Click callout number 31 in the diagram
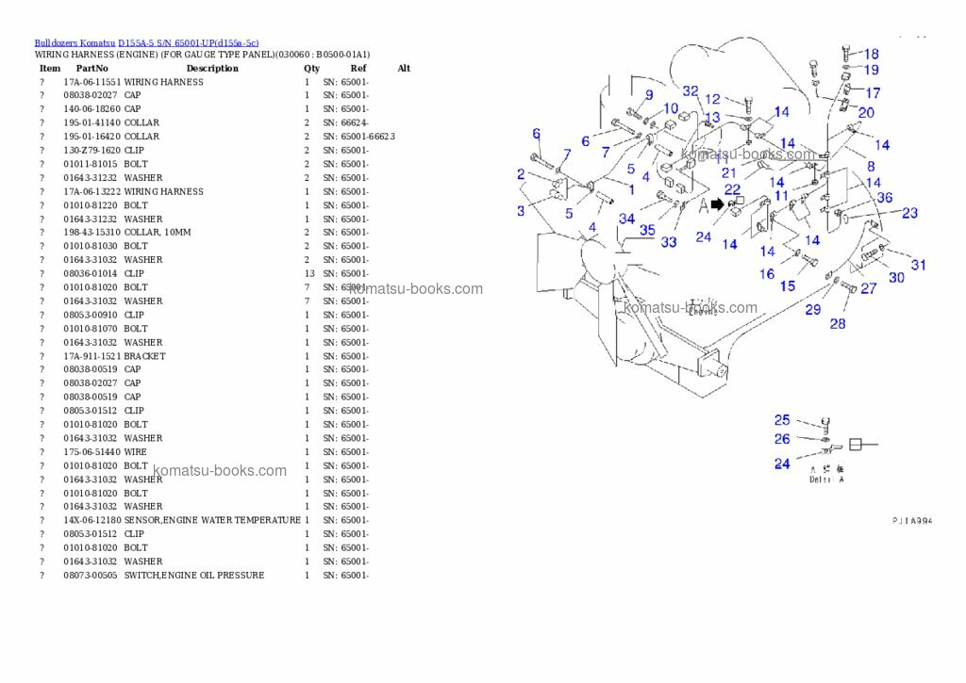Viewport: 966px width, 683px height. click(x=918, y=265)
